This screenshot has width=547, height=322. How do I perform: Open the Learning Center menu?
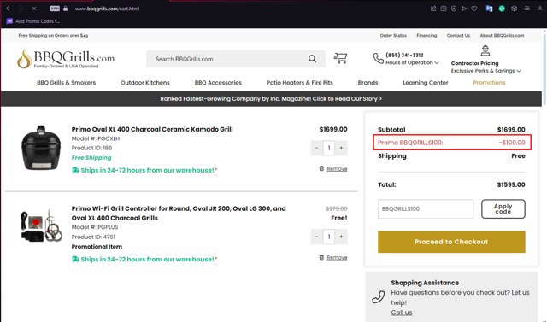point(426,83)
